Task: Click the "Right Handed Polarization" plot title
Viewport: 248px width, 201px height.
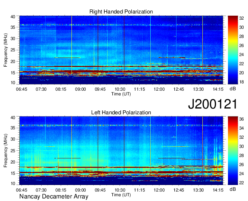Action: pos(121,12)
